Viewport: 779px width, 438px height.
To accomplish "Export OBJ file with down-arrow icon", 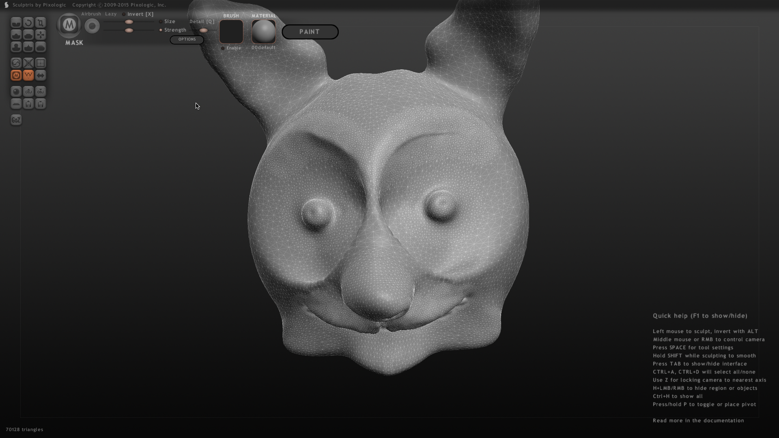I will point(41,92).
